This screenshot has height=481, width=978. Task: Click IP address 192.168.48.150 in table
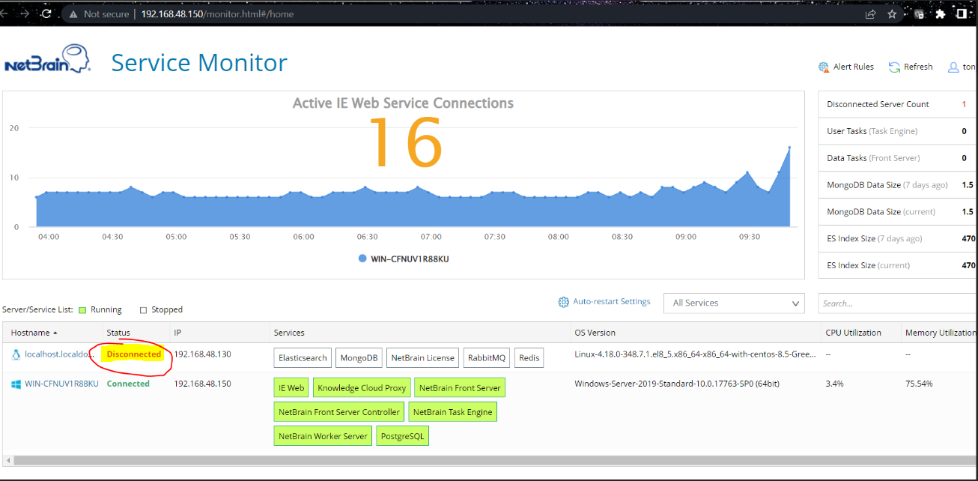click(202, 384)
